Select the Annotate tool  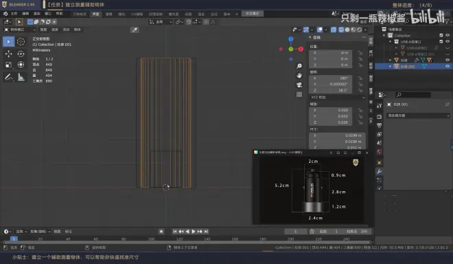(8, 77)
